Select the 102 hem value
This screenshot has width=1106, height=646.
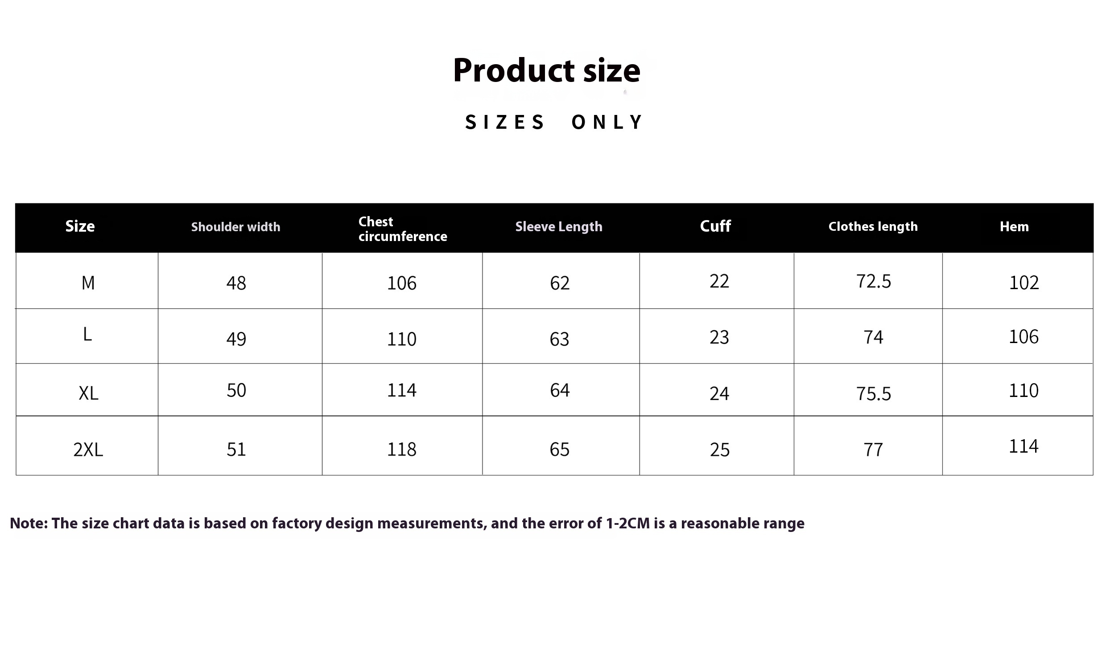(x=1024, y=282)
